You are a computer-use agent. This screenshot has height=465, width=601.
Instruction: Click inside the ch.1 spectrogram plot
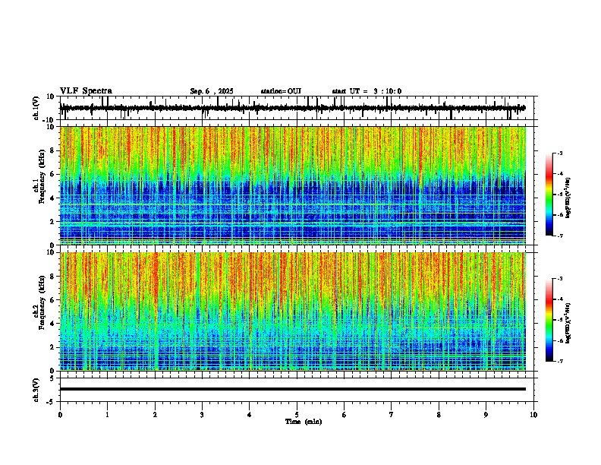point(292,185)
